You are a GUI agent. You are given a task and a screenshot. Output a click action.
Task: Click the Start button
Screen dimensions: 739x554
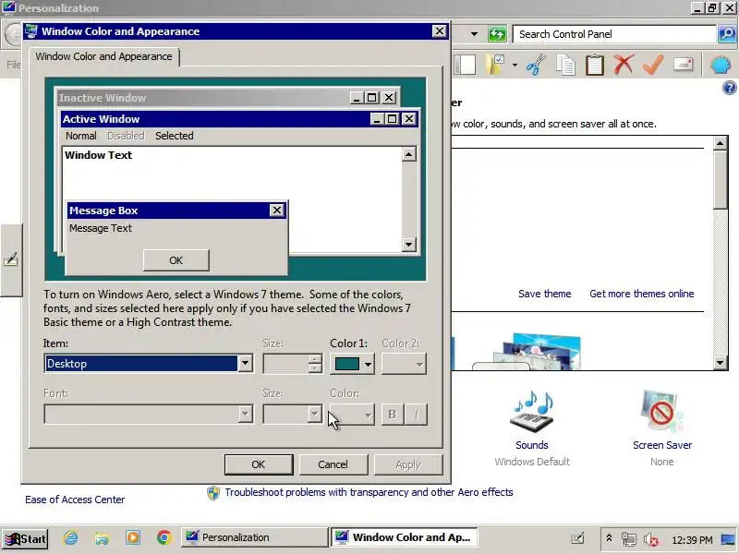coord(25,538)
